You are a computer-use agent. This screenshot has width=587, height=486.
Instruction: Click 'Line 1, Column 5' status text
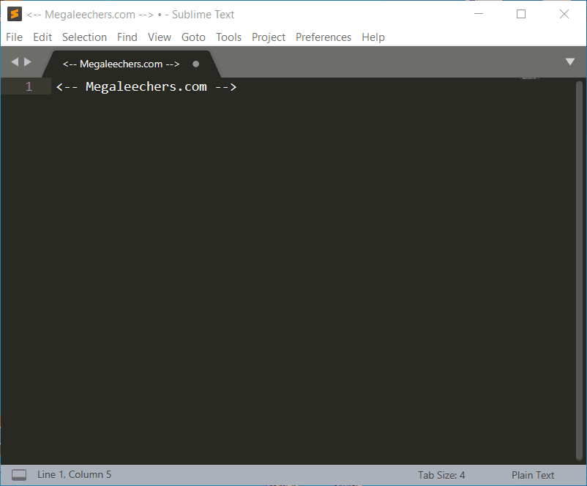coord(74,474)
